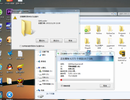130x100 pixels.
Task: Select the desktop folder left of 穿越火线
Action: 9,82
